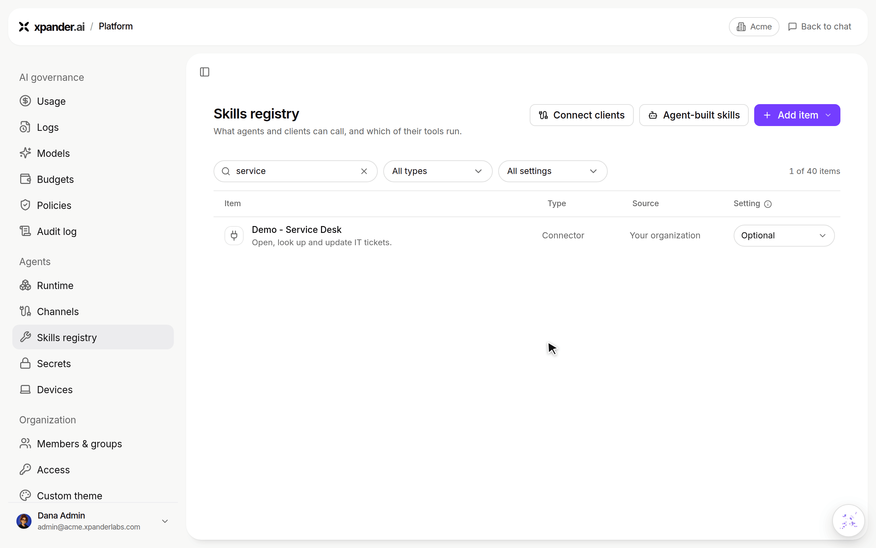
Task: Click the Usage dollar icon
Action: point(25,101)
